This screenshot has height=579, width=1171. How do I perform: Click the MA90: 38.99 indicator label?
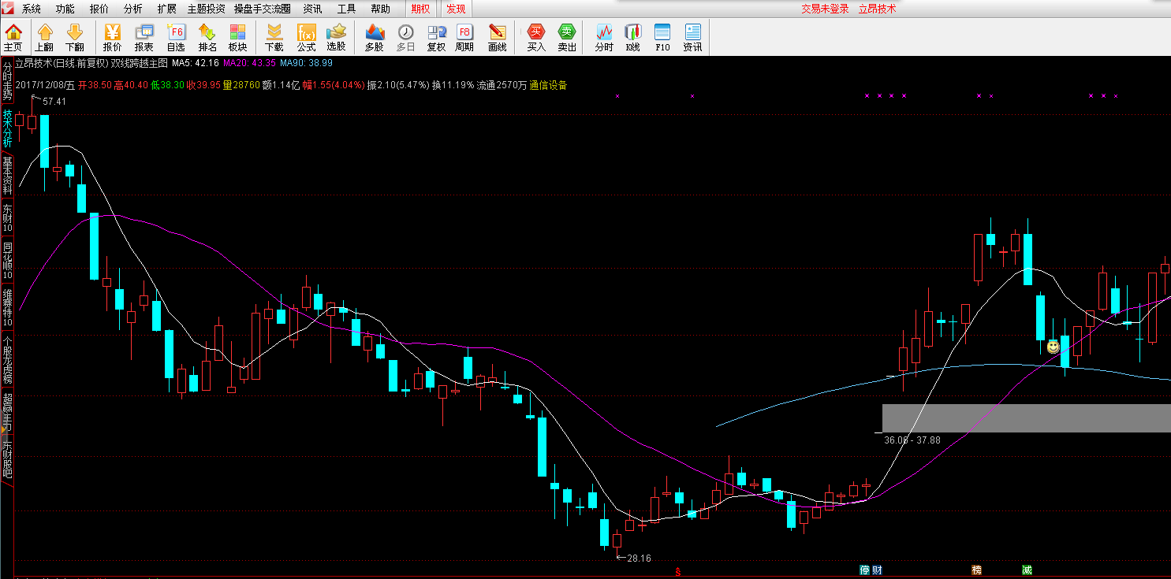click(x=306, y=63)
